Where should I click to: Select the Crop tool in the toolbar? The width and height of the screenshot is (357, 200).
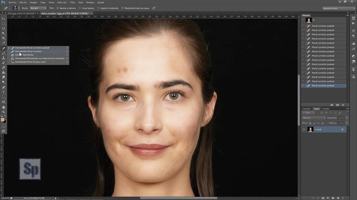click(4, 38)
